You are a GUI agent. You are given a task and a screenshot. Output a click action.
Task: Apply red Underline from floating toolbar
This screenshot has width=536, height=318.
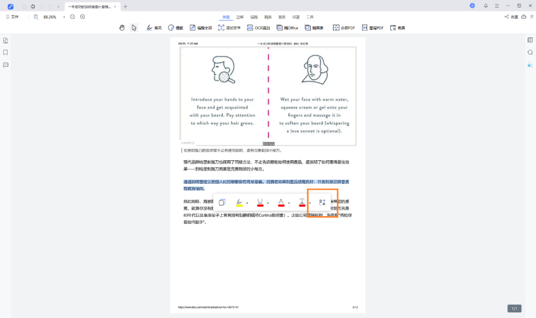click(x=260, y=202)
